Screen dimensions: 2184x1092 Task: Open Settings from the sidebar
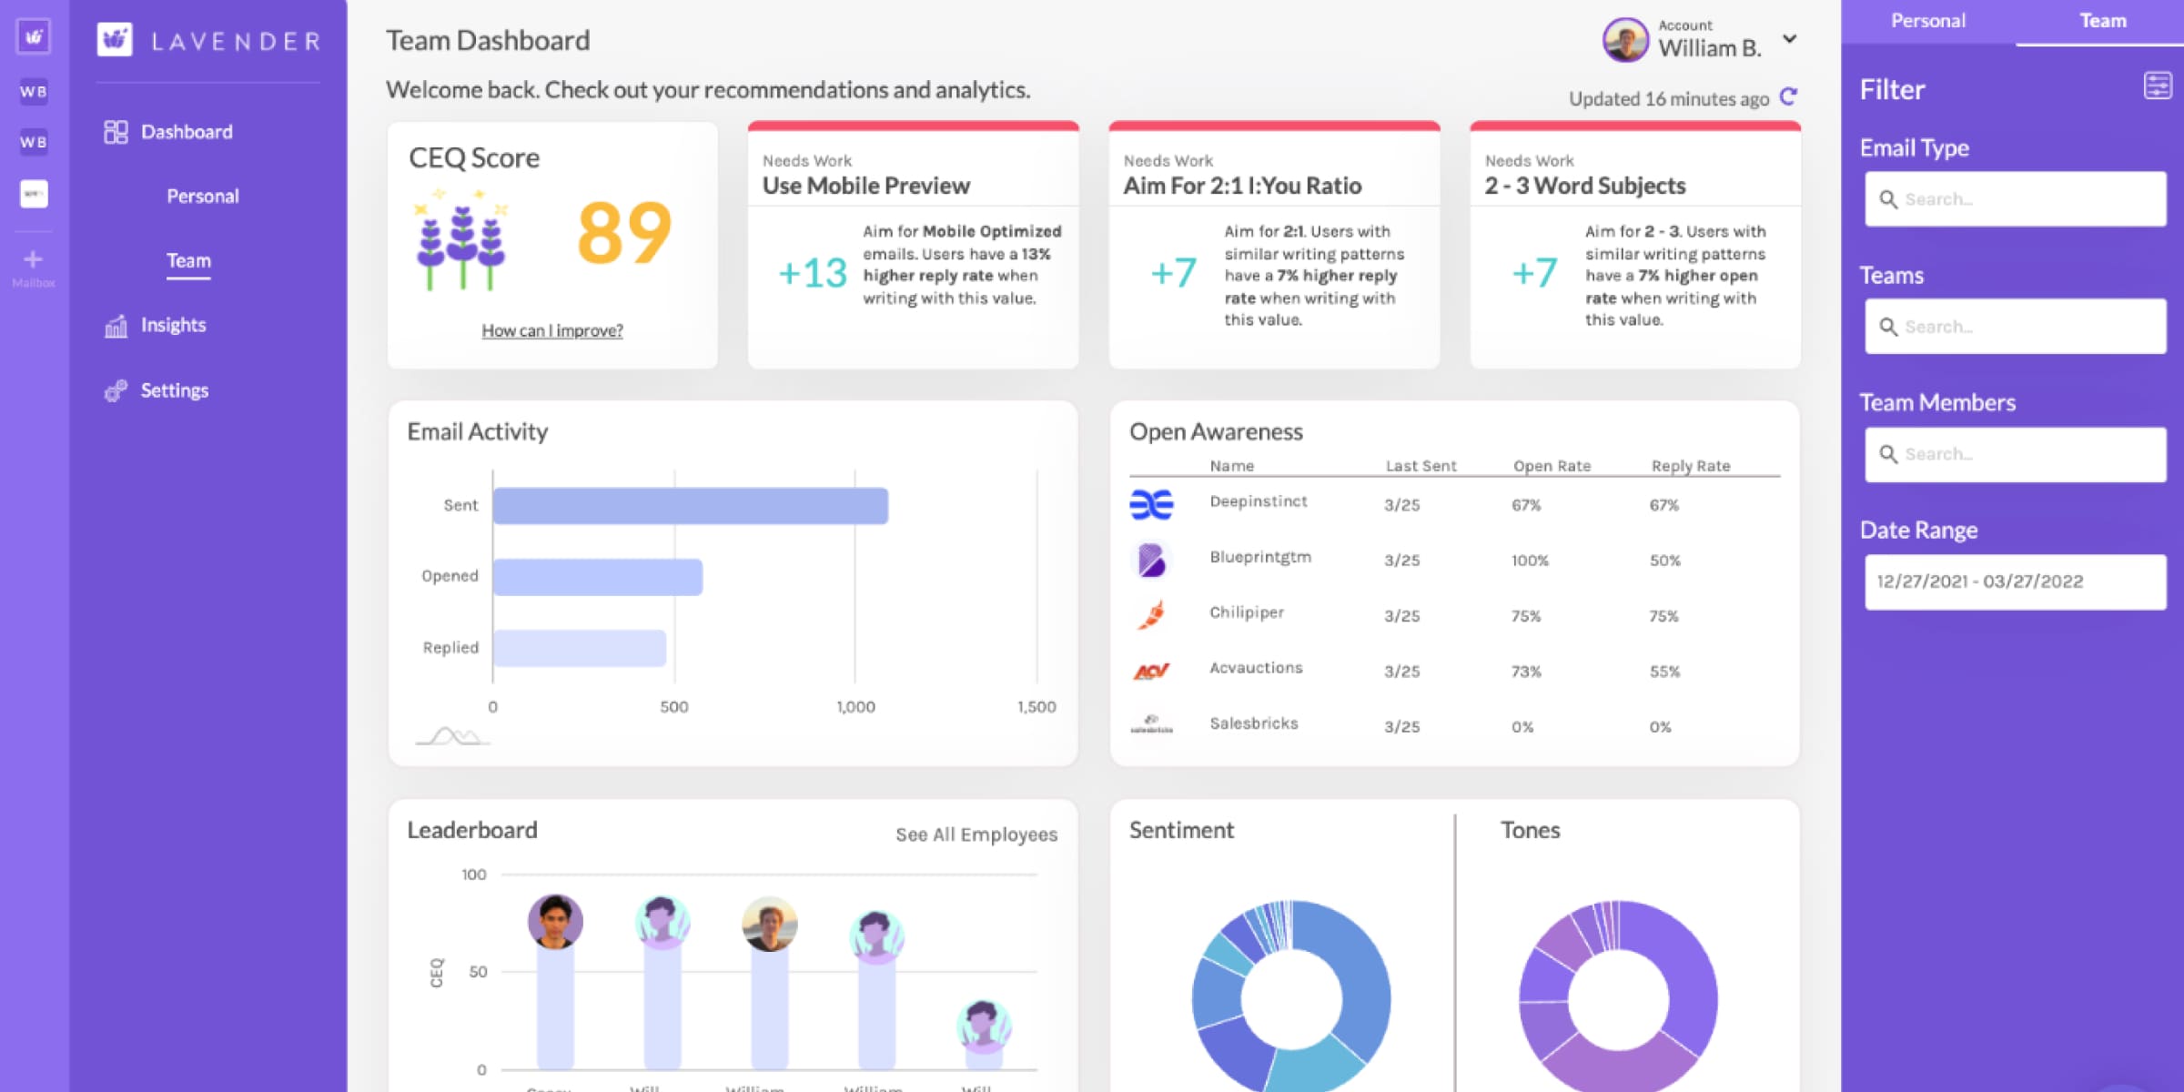174,390
